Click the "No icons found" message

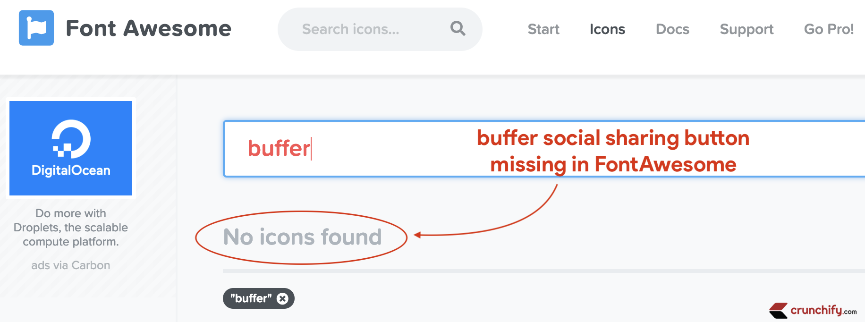click(302, 237)
